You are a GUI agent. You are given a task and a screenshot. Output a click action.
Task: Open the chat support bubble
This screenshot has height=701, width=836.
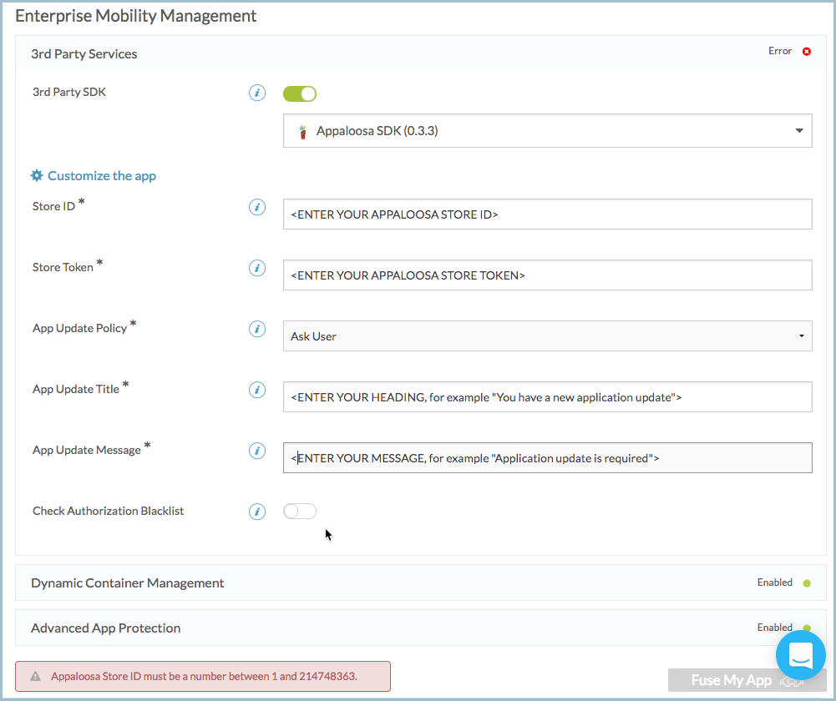point(801,654)
